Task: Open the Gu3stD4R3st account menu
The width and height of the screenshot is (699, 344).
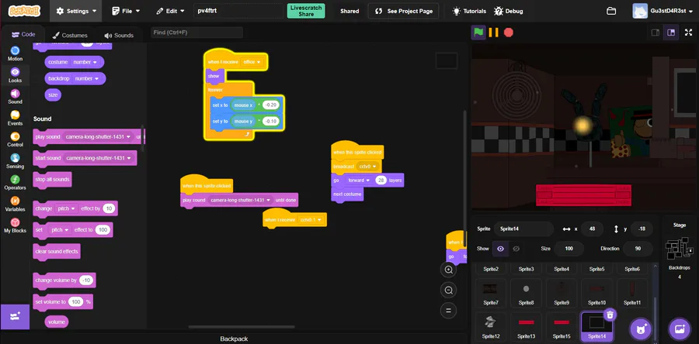Action: point(662,11)
